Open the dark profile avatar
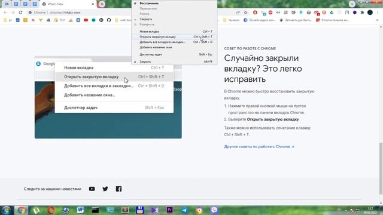 click(x=370, y=13)
